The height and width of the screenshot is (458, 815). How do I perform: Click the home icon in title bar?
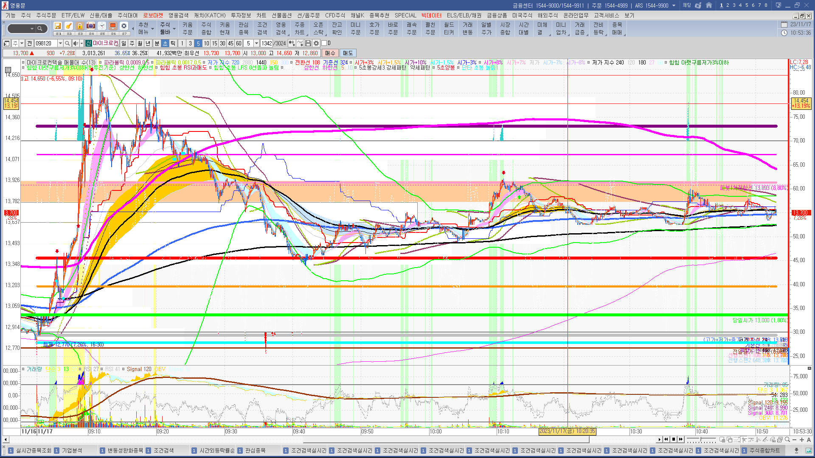click(709, 6)
